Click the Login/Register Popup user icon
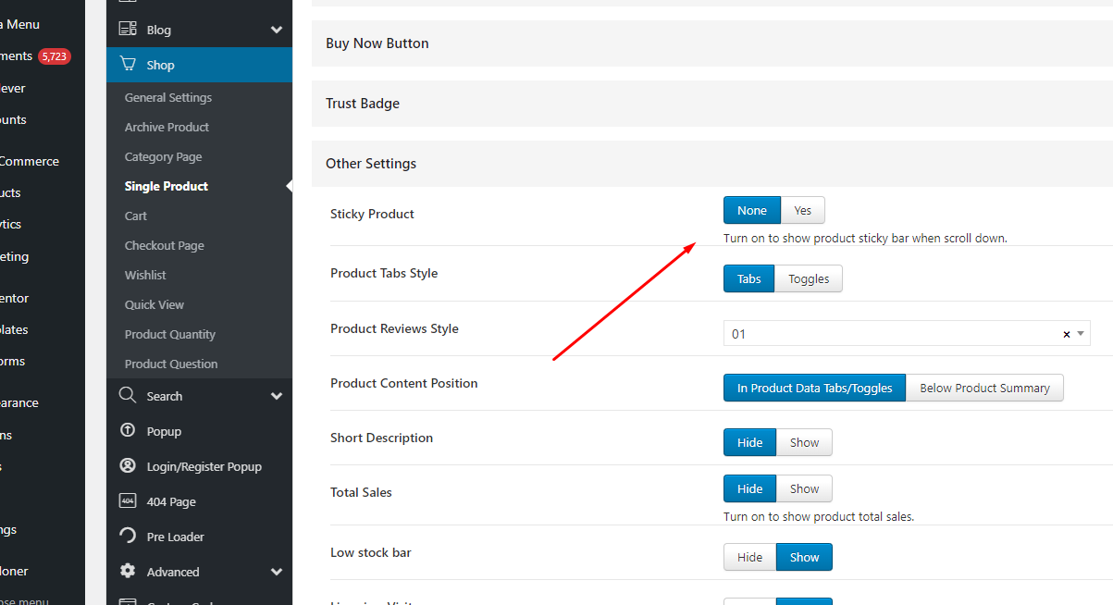The width and height of the screenshot is (1113, 605). pyautogui.click(x=128, y=466)
